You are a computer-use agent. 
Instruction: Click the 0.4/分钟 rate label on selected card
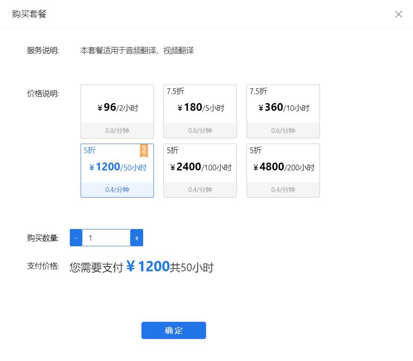117,189
